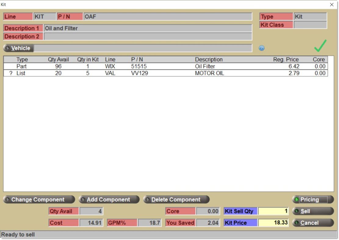
Task: Open the Pricing button
Action: pos(313,199)
